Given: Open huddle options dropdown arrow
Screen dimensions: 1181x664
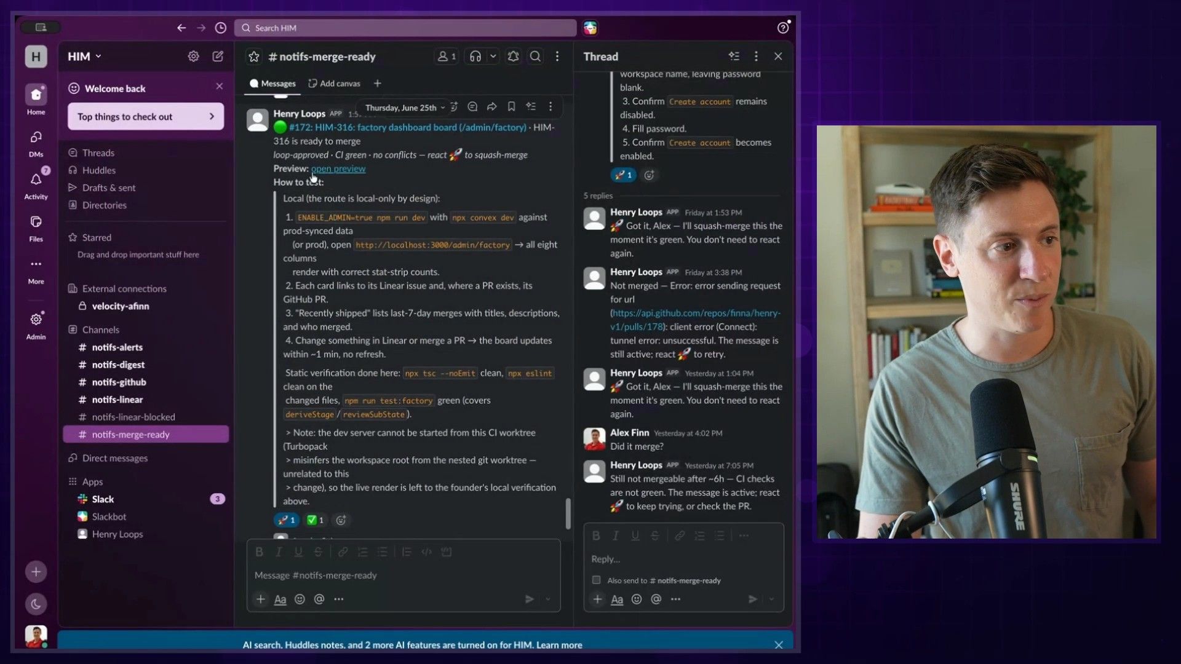Looking at the screenshot, I should [x=493, y=57].
